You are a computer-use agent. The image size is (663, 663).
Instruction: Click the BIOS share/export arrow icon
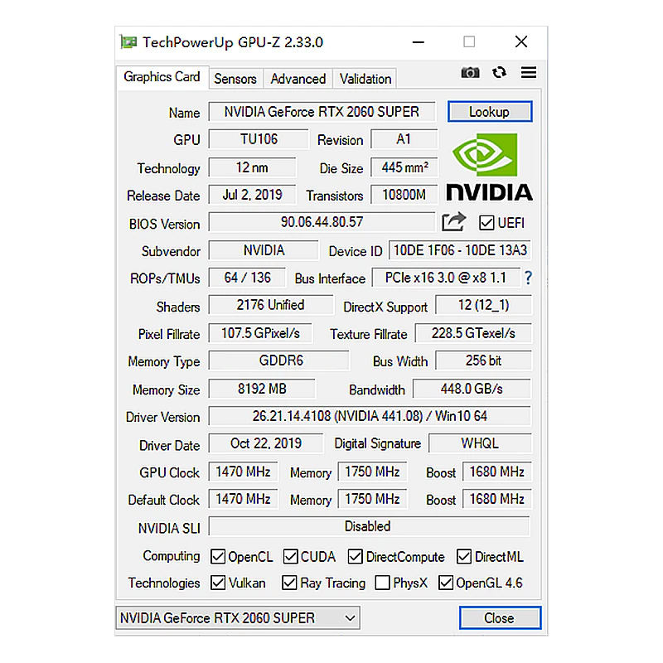click(x=453, y=222)
